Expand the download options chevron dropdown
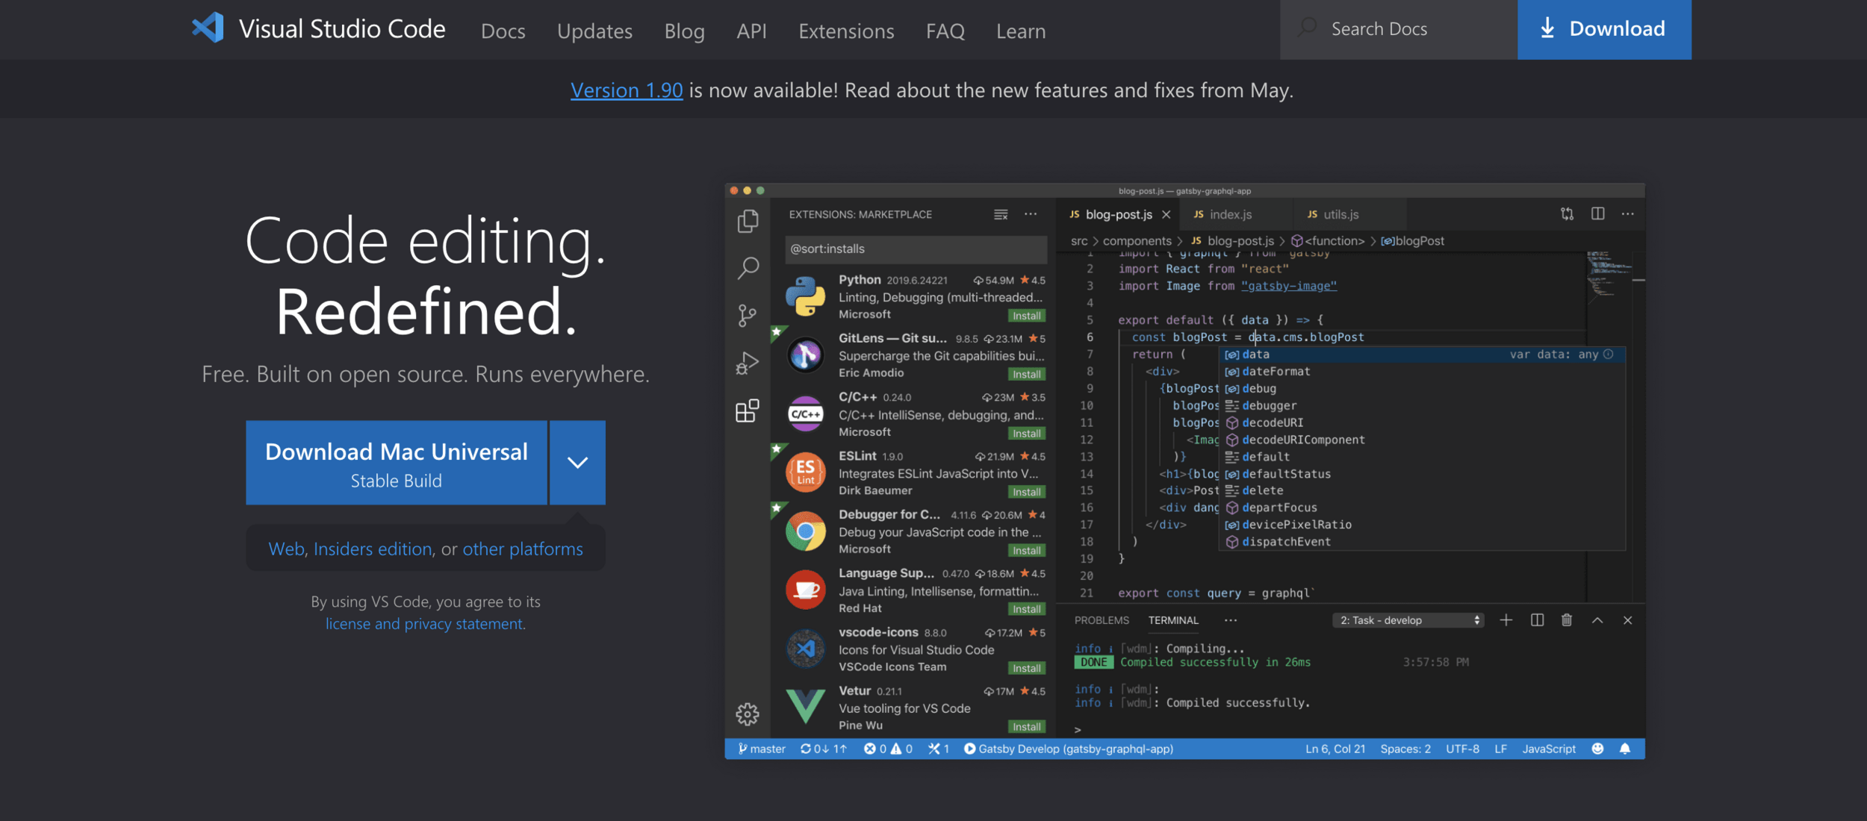 [577, 463]
